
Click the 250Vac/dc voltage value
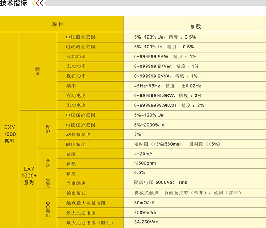pos(146,212)
